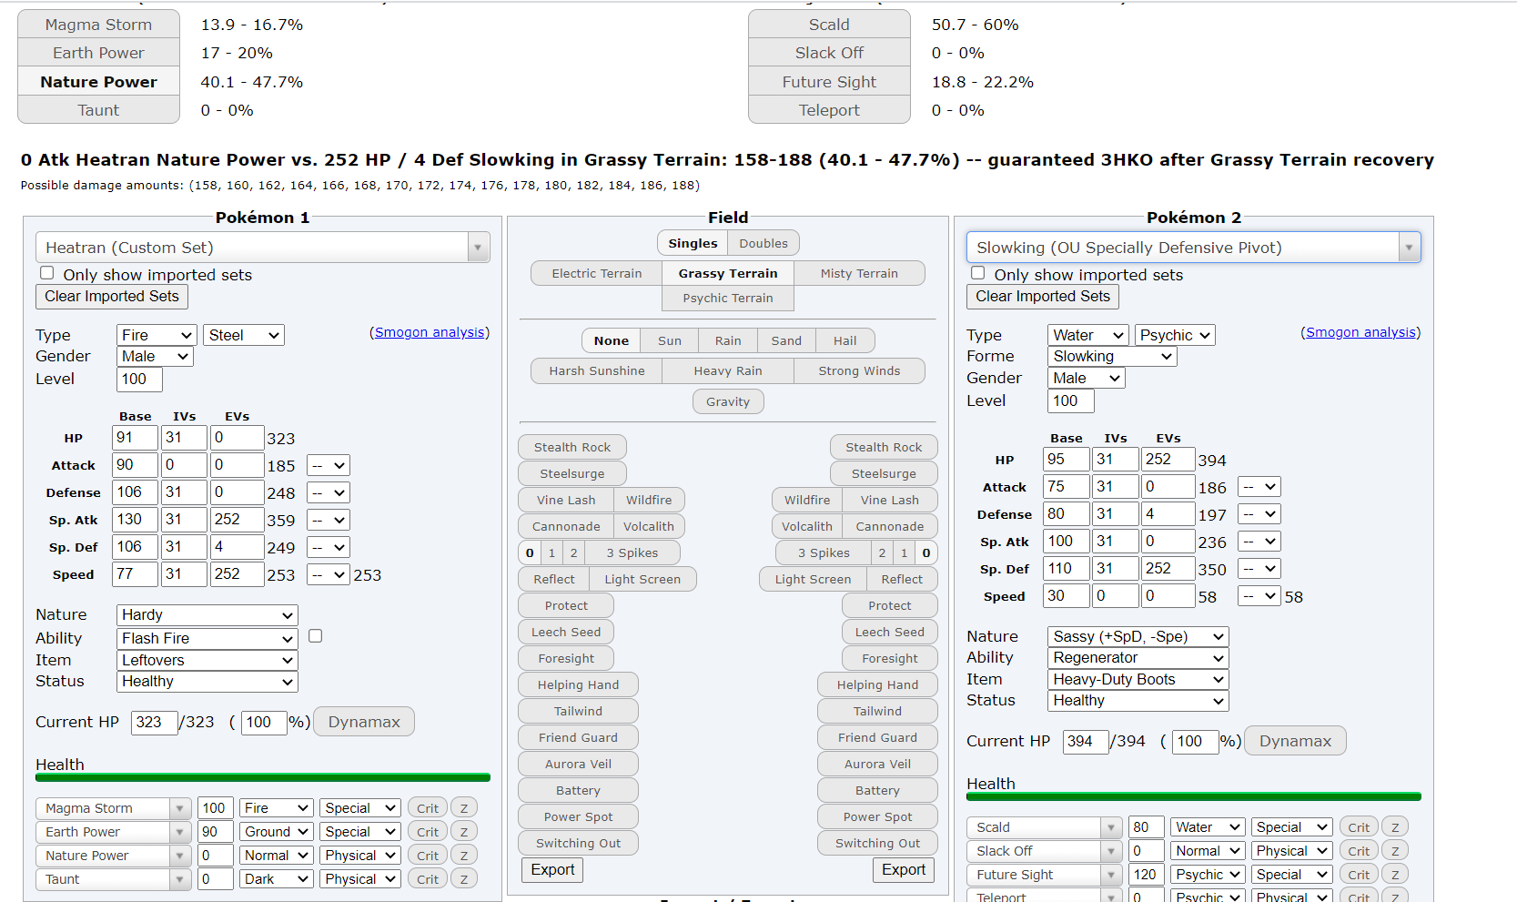Select 2 Spikes on Pokémon 2 side

click(x=882, y=552)
